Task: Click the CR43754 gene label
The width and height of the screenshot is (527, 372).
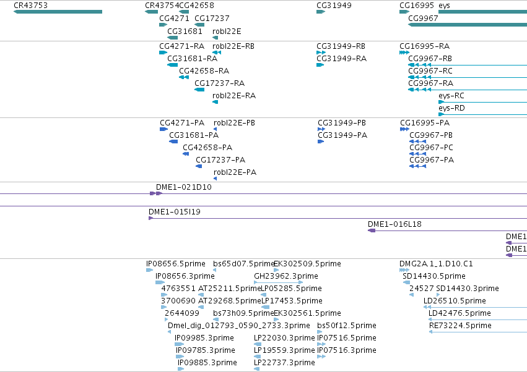Action: point(162,6)
